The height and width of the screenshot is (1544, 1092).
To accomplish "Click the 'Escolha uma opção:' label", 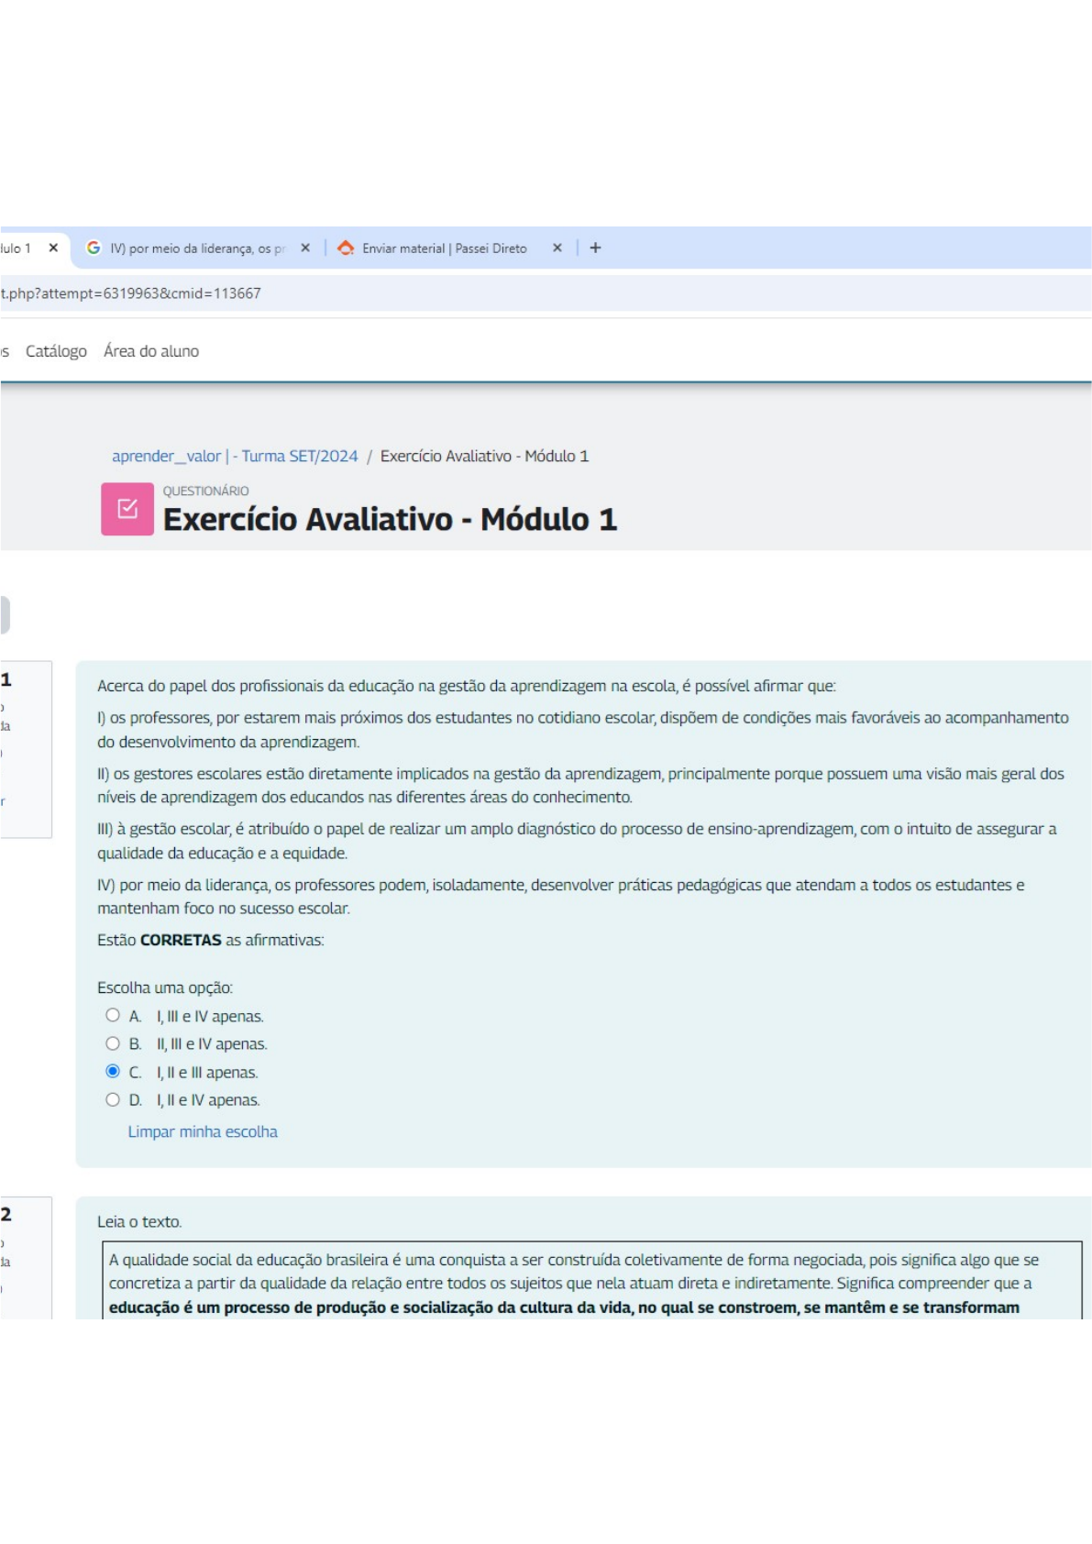I will point(165,987).
